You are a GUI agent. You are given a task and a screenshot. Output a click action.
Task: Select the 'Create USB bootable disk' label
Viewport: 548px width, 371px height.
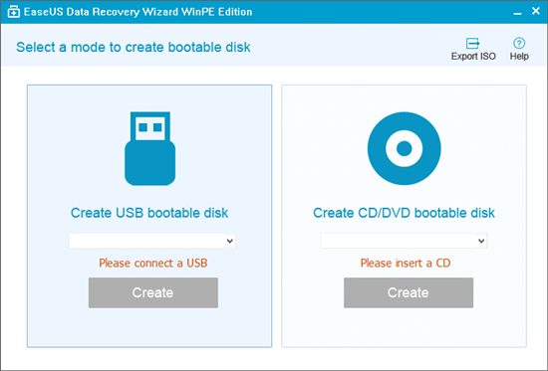(x=149, y=213)
